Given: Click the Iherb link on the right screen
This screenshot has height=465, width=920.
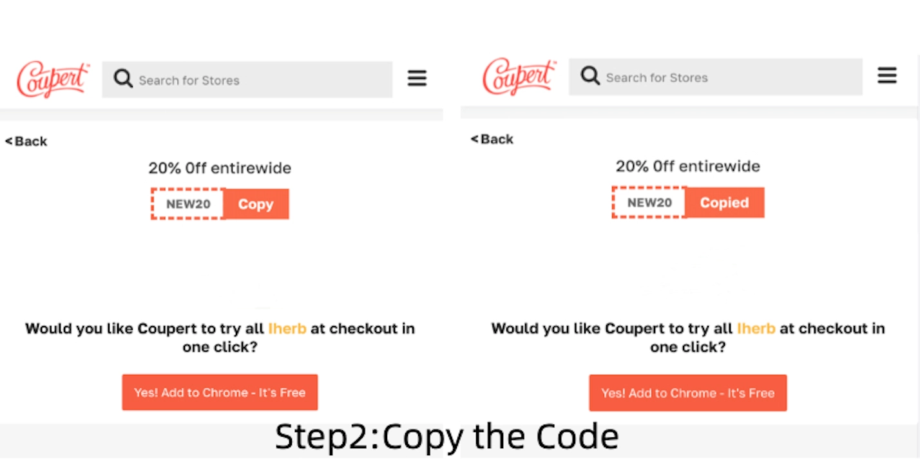Looking at the screenshot, I should 756,328.
